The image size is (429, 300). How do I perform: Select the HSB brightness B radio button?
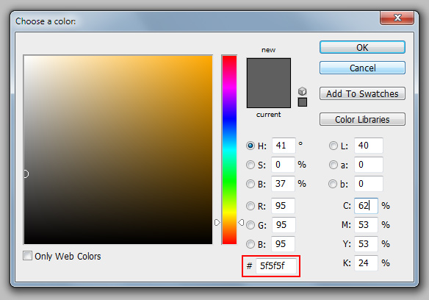tap(250, 184)
